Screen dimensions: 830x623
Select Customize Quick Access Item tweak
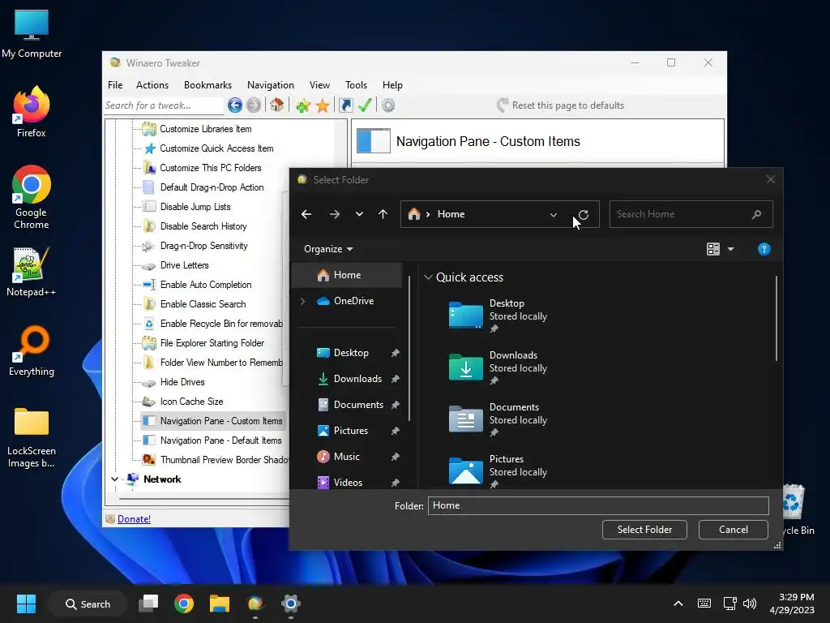(x=217, y=148)
